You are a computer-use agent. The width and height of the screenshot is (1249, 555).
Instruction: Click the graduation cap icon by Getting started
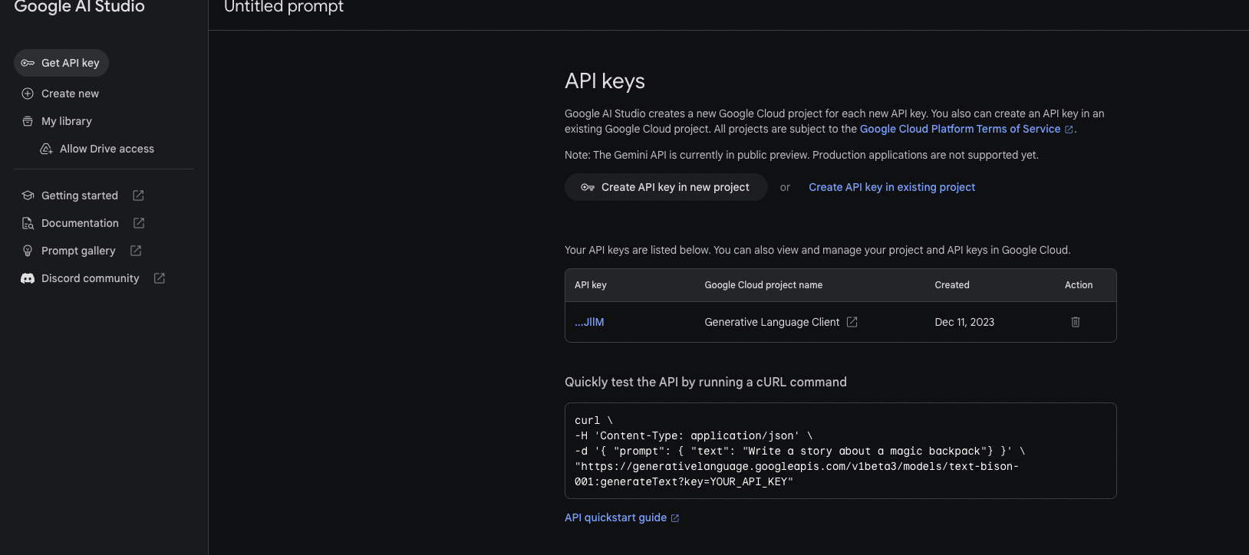[x=28, y=195]
